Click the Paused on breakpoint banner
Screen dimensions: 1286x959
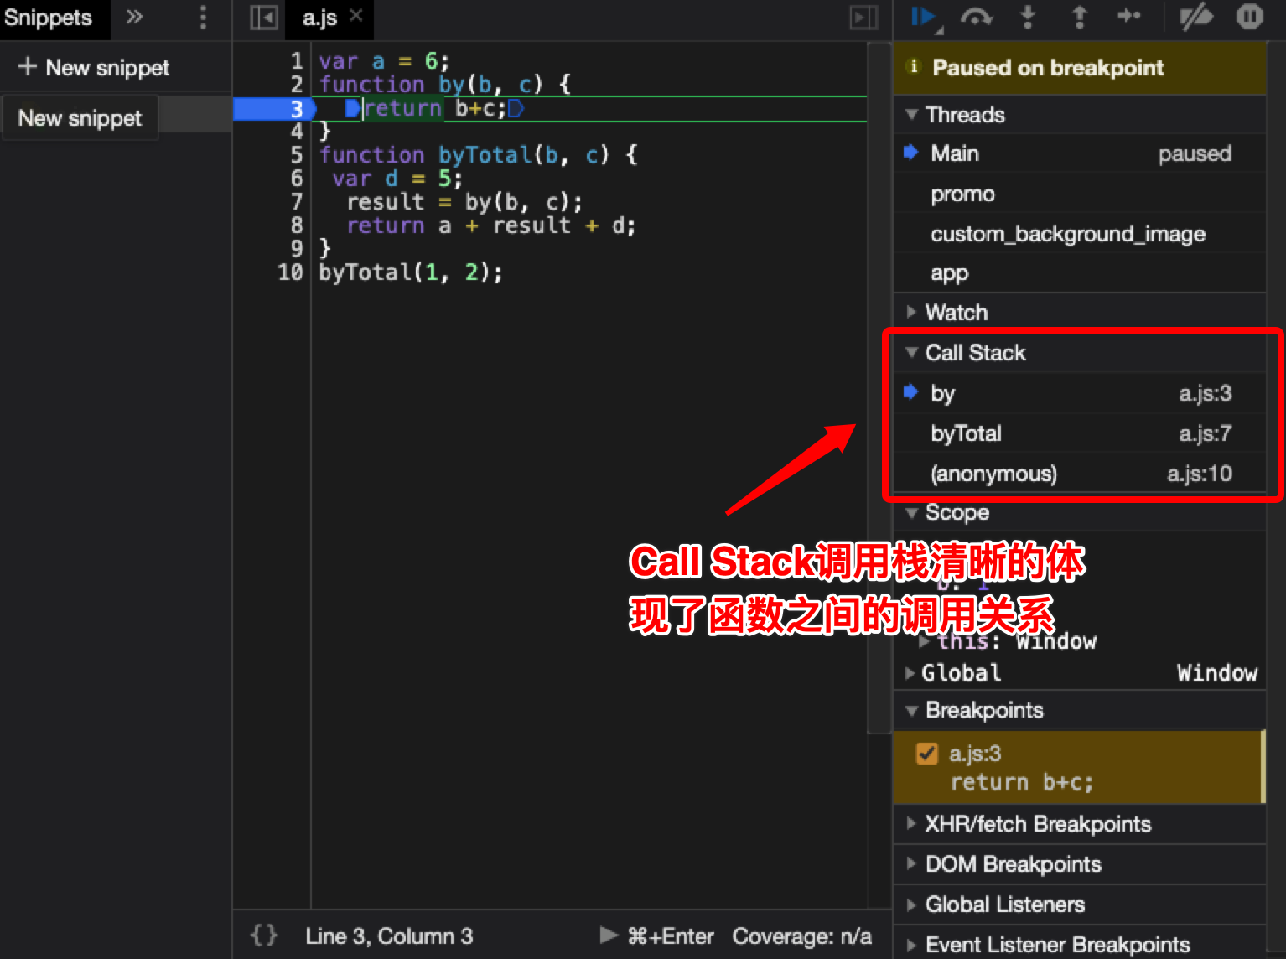point(1079,68)
